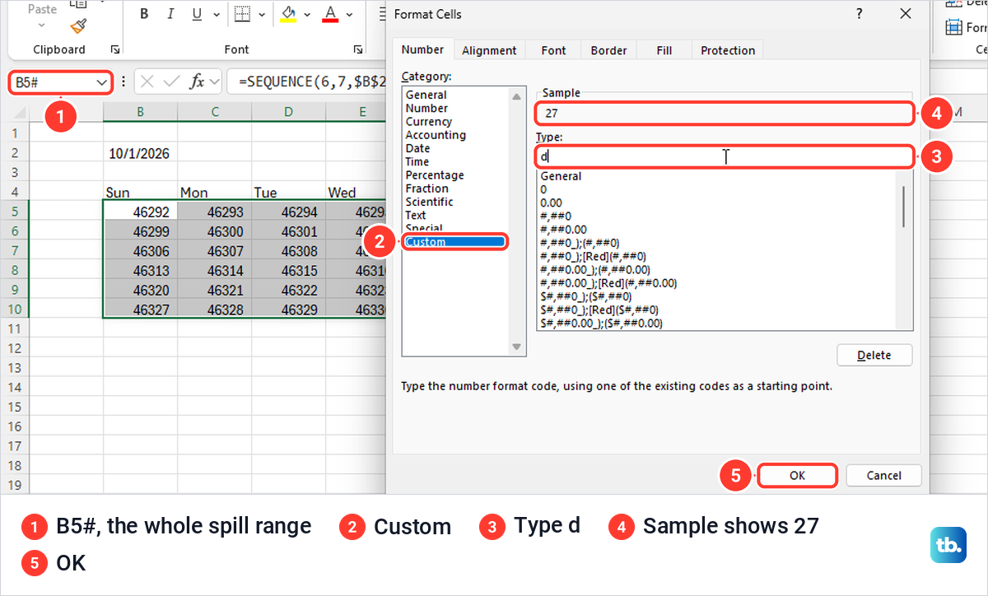
Task: Toggle Italic formatting in Font group
Action: [x=170, y=14]
